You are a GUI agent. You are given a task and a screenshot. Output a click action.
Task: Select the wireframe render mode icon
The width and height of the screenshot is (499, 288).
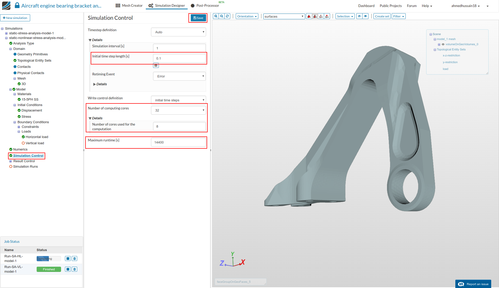pos(321,16)
